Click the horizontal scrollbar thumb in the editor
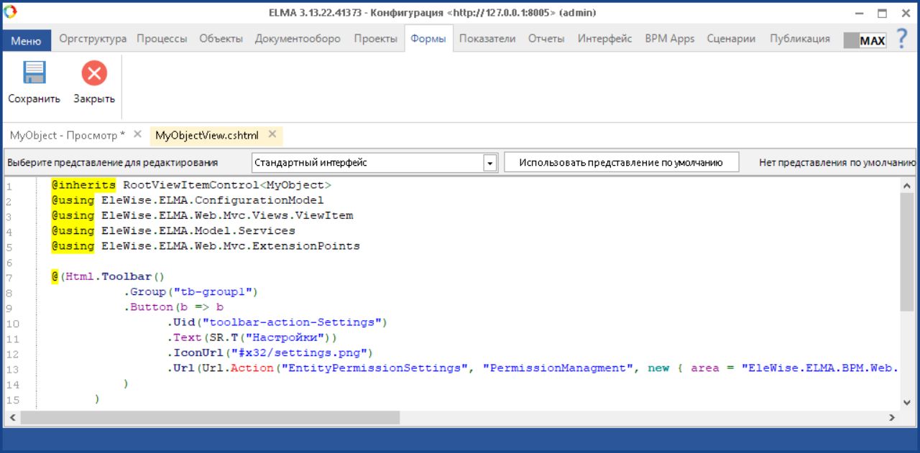 click(x=210, y=417)
